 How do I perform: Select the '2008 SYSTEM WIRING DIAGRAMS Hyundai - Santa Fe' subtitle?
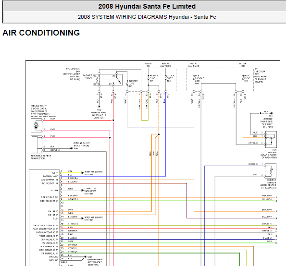click(x=147, y=17)
